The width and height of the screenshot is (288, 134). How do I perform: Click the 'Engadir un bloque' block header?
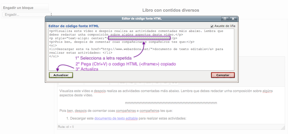coord(18,7)
